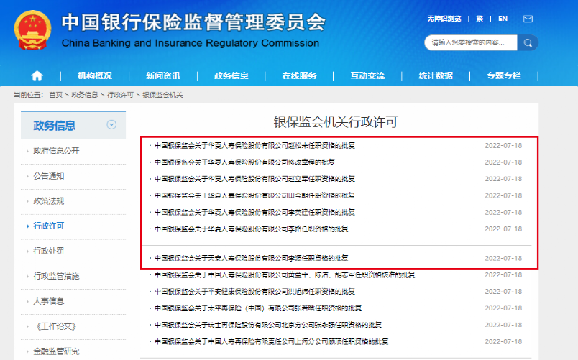Open the 专题专栏 menu
Image resolution: width=578 pixels, height=360 pixels.
[x=503, y=75]
